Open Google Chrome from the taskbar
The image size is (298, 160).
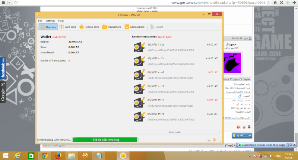coord(44,156)
